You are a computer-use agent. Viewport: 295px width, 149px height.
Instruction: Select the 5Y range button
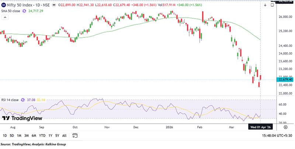click(57, 135)
